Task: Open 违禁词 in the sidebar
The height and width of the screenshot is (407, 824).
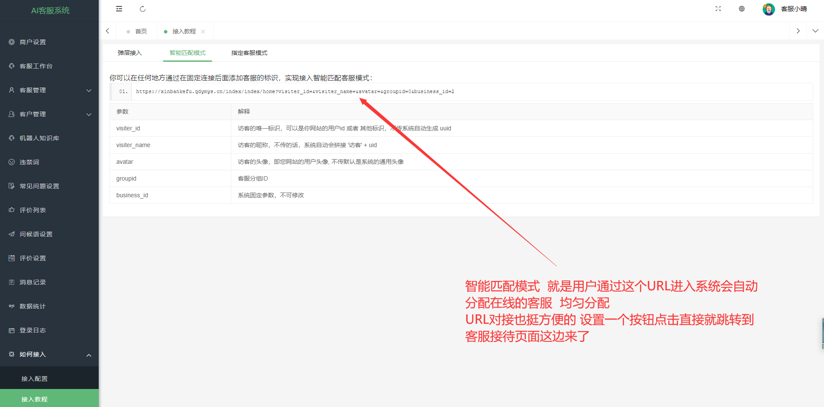Action: point(49,162)
